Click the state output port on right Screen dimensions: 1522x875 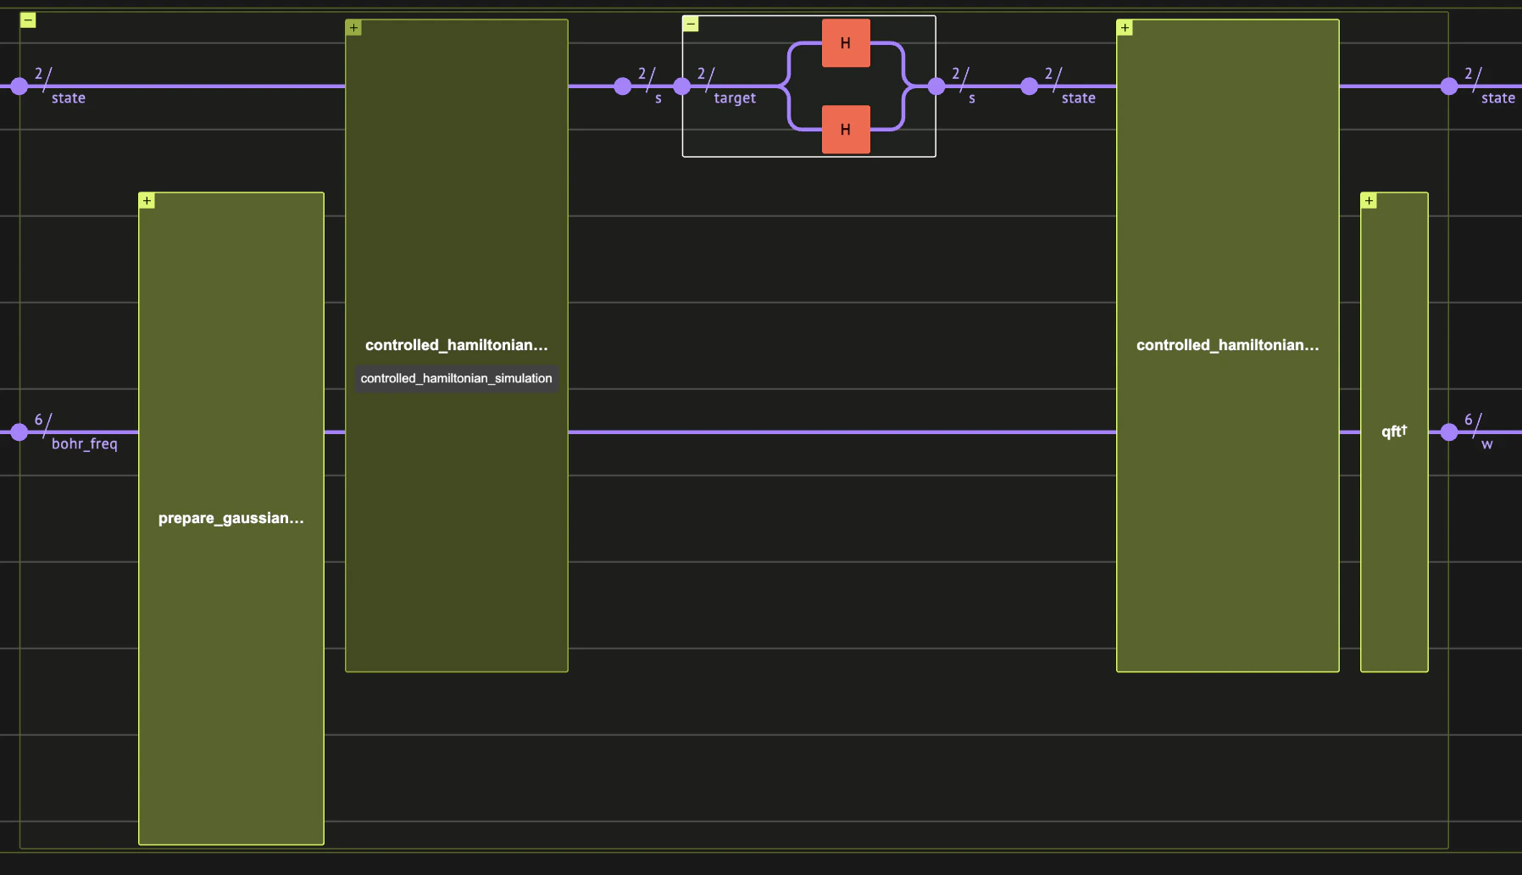tap(1449, 86)
